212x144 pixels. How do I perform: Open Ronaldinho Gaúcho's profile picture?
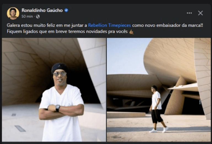tap(13, 13)
